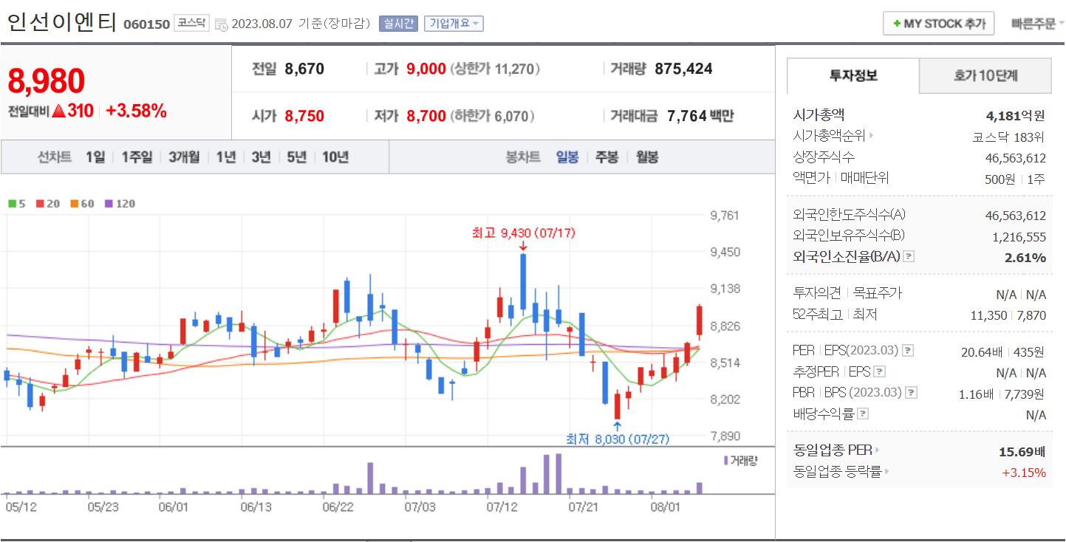The width and height of the screenshot is (1066, 542).
Task: Click the 저가 8,700 value
Action: [426, 116]
